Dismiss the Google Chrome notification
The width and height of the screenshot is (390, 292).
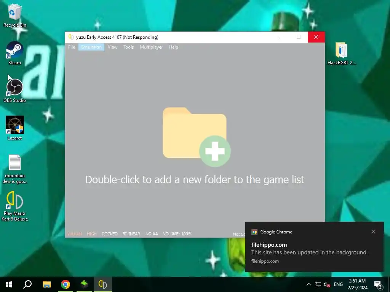(373, 232)
